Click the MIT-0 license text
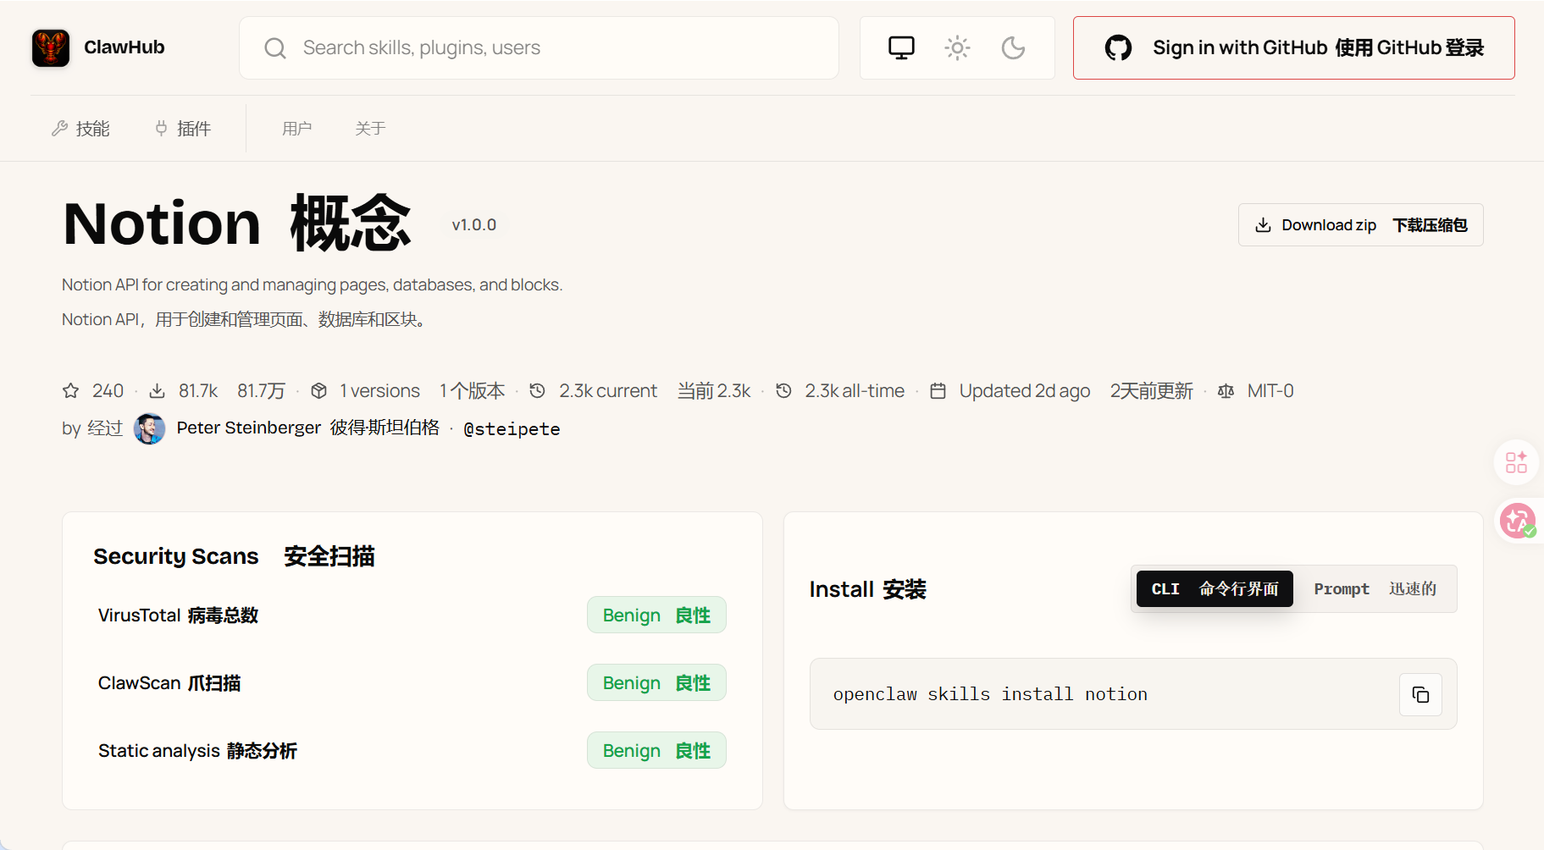This screenshot has width=1544, height=850. coord(1270,391)
